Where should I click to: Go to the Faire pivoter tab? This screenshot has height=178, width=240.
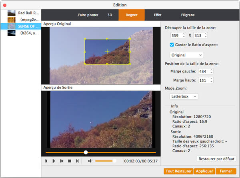coord(88,15)
